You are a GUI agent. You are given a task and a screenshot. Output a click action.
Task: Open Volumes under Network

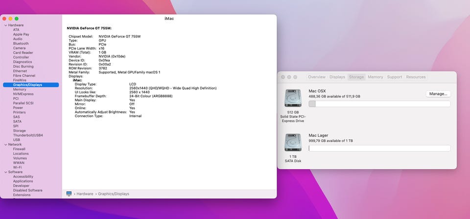click(20, 158)
